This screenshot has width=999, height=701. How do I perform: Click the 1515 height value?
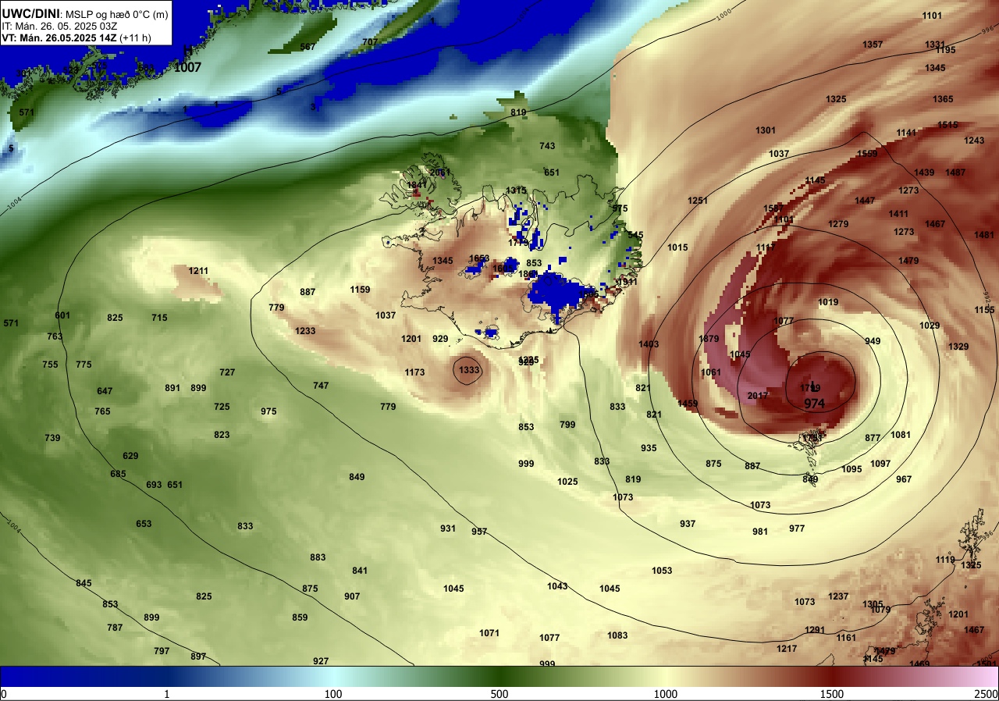coord(947,125)
